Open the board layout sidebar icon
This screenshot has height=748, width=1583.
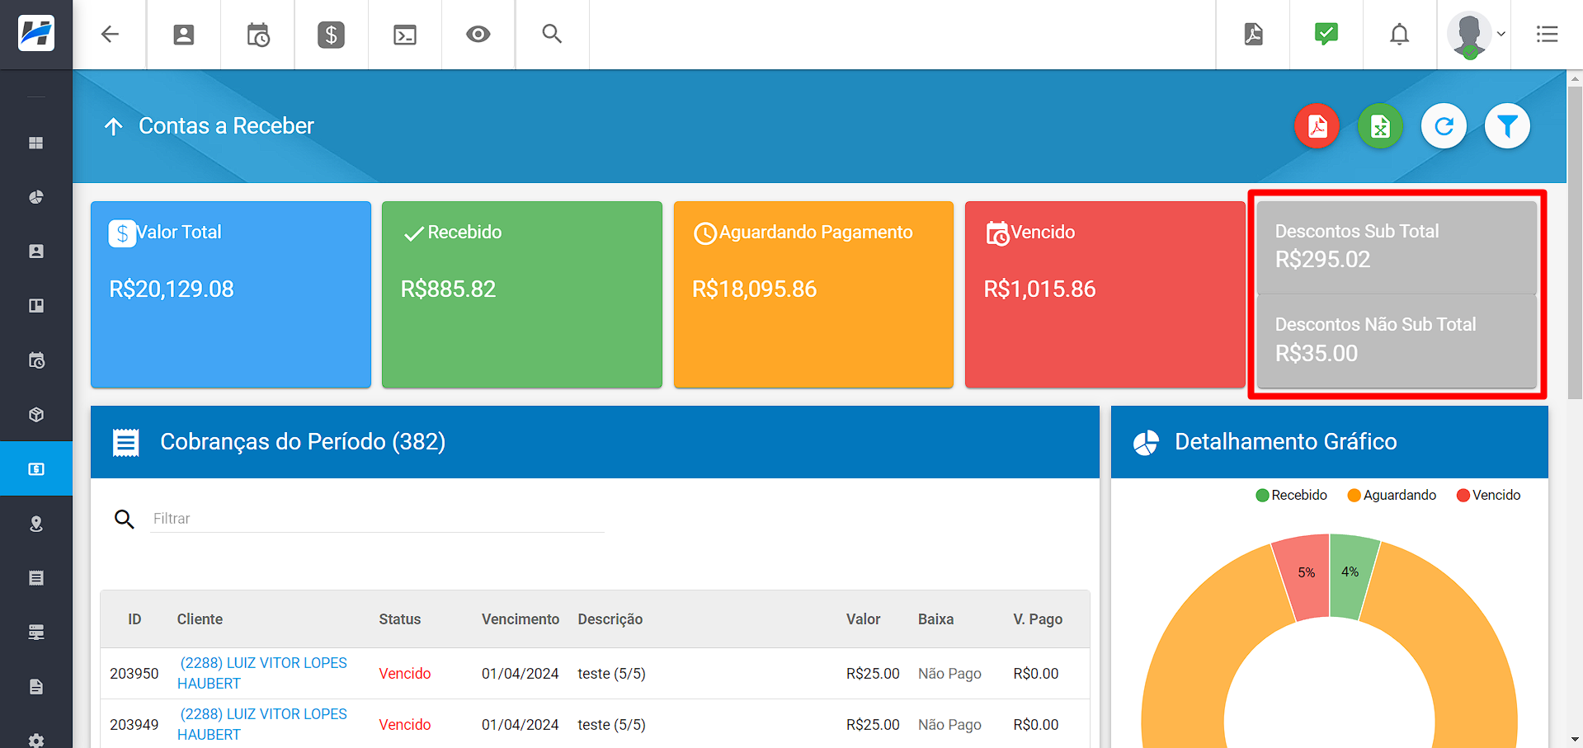[x=36, y=306]
